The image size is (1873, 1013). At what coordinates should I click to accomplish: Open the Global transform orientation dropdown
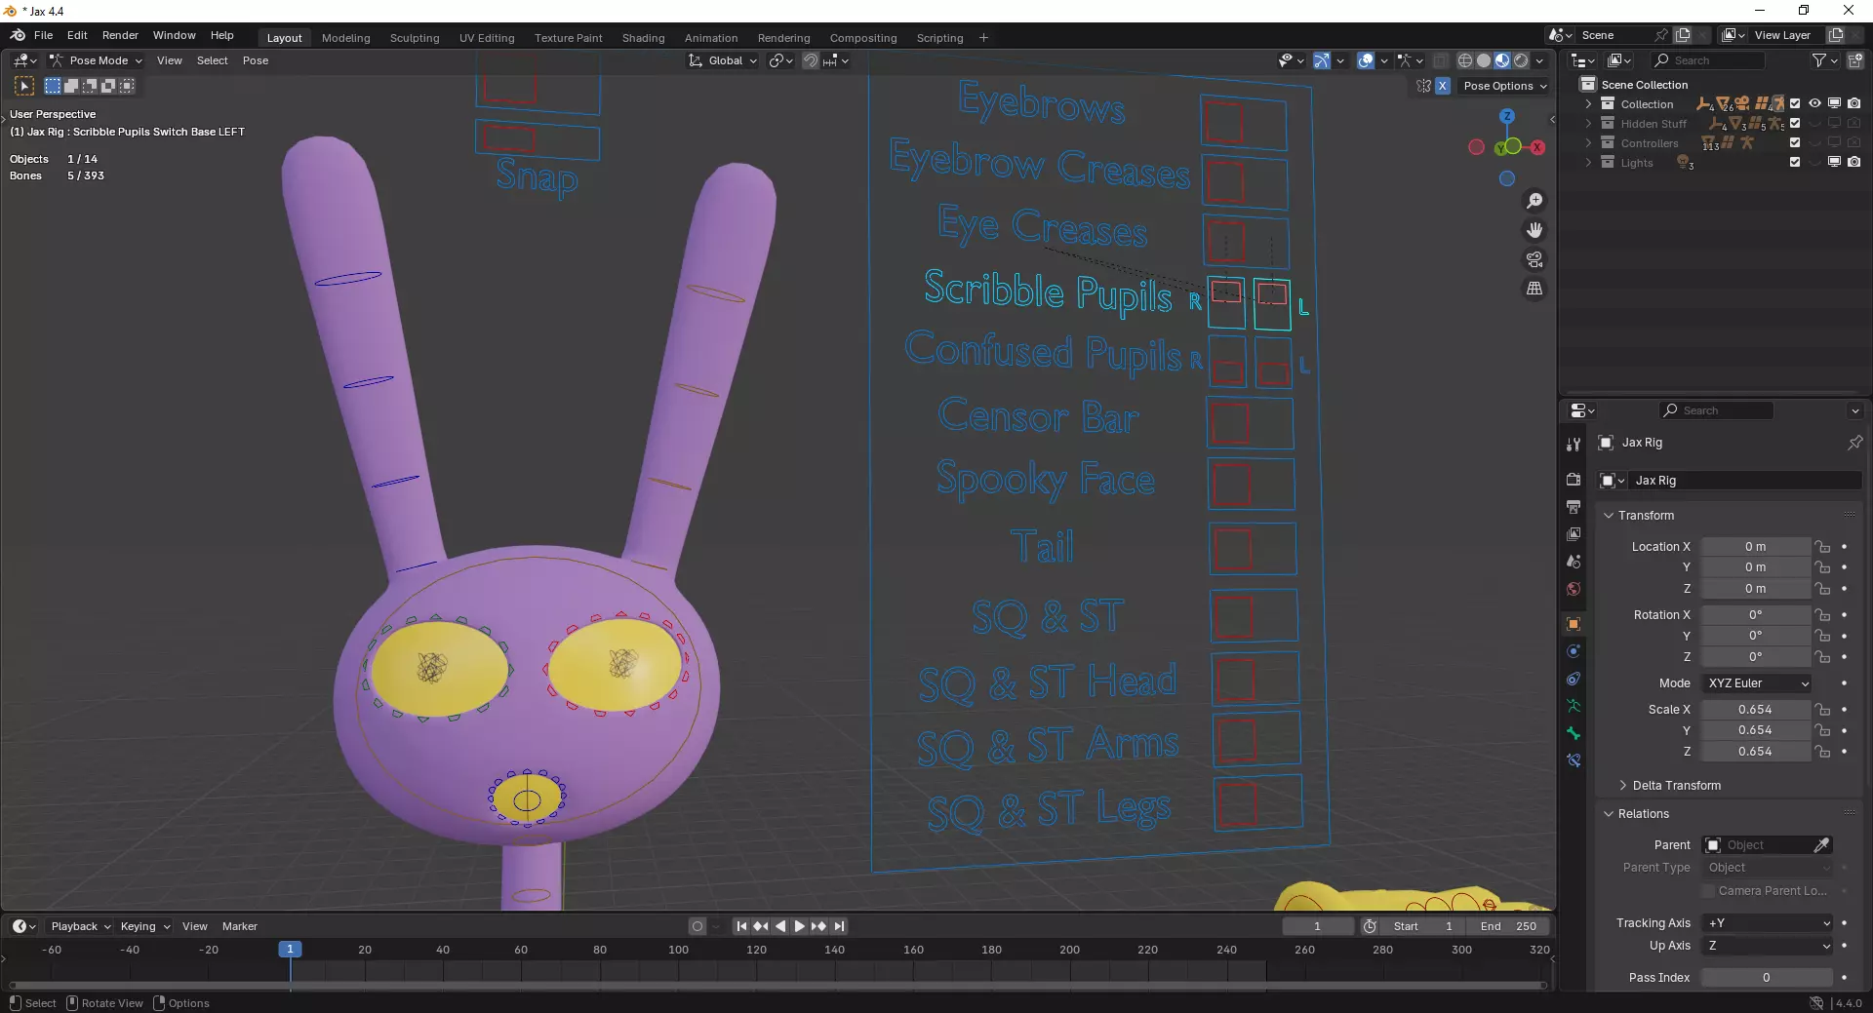pyautogui.click(x=723, y=60)
